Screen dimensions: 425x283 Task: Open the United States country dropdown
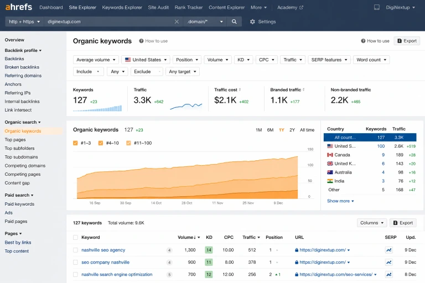coord(146,60)
